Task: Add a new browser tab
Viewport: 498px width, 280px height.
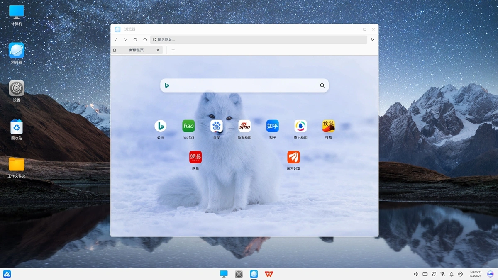Action: tap(173, 50)
